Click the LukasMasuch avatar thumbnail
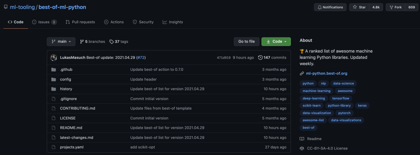The image size is (420, 155). click(54, 58)
